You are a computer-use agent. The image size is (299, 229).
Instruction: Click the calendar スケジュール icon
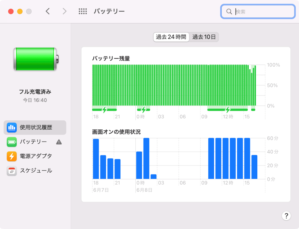(12, 171)
